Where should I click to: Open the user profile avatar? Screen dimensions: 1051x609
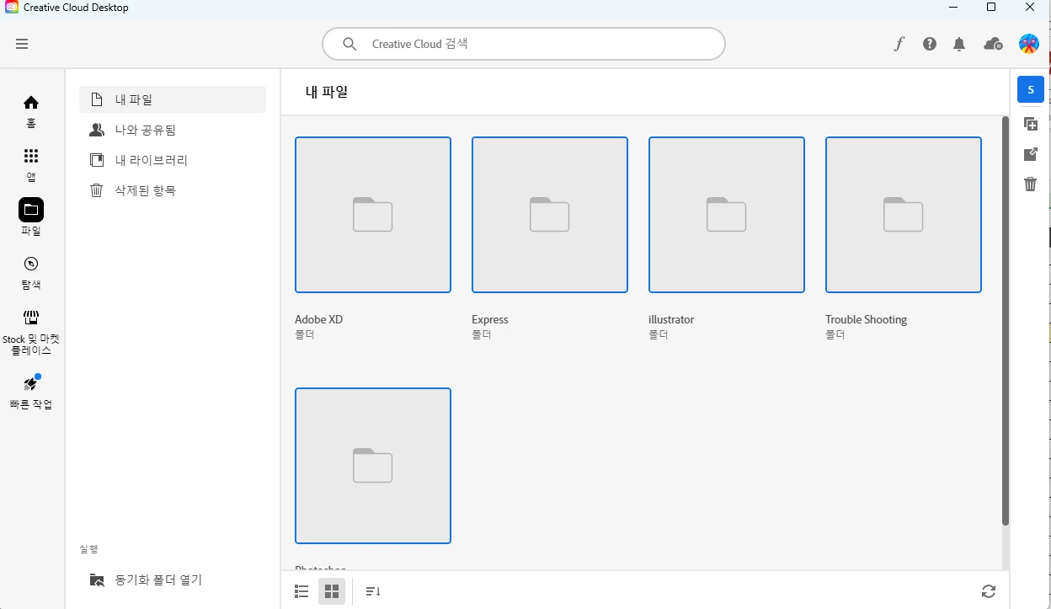click(1028, 44)
